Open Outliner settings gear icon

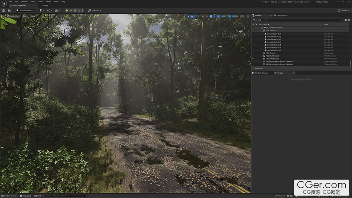tap(349, 20)
